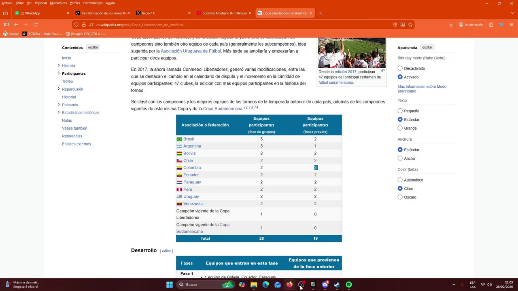
Task: Open the edición 2017 caption link
Action: tap(346, 72)
